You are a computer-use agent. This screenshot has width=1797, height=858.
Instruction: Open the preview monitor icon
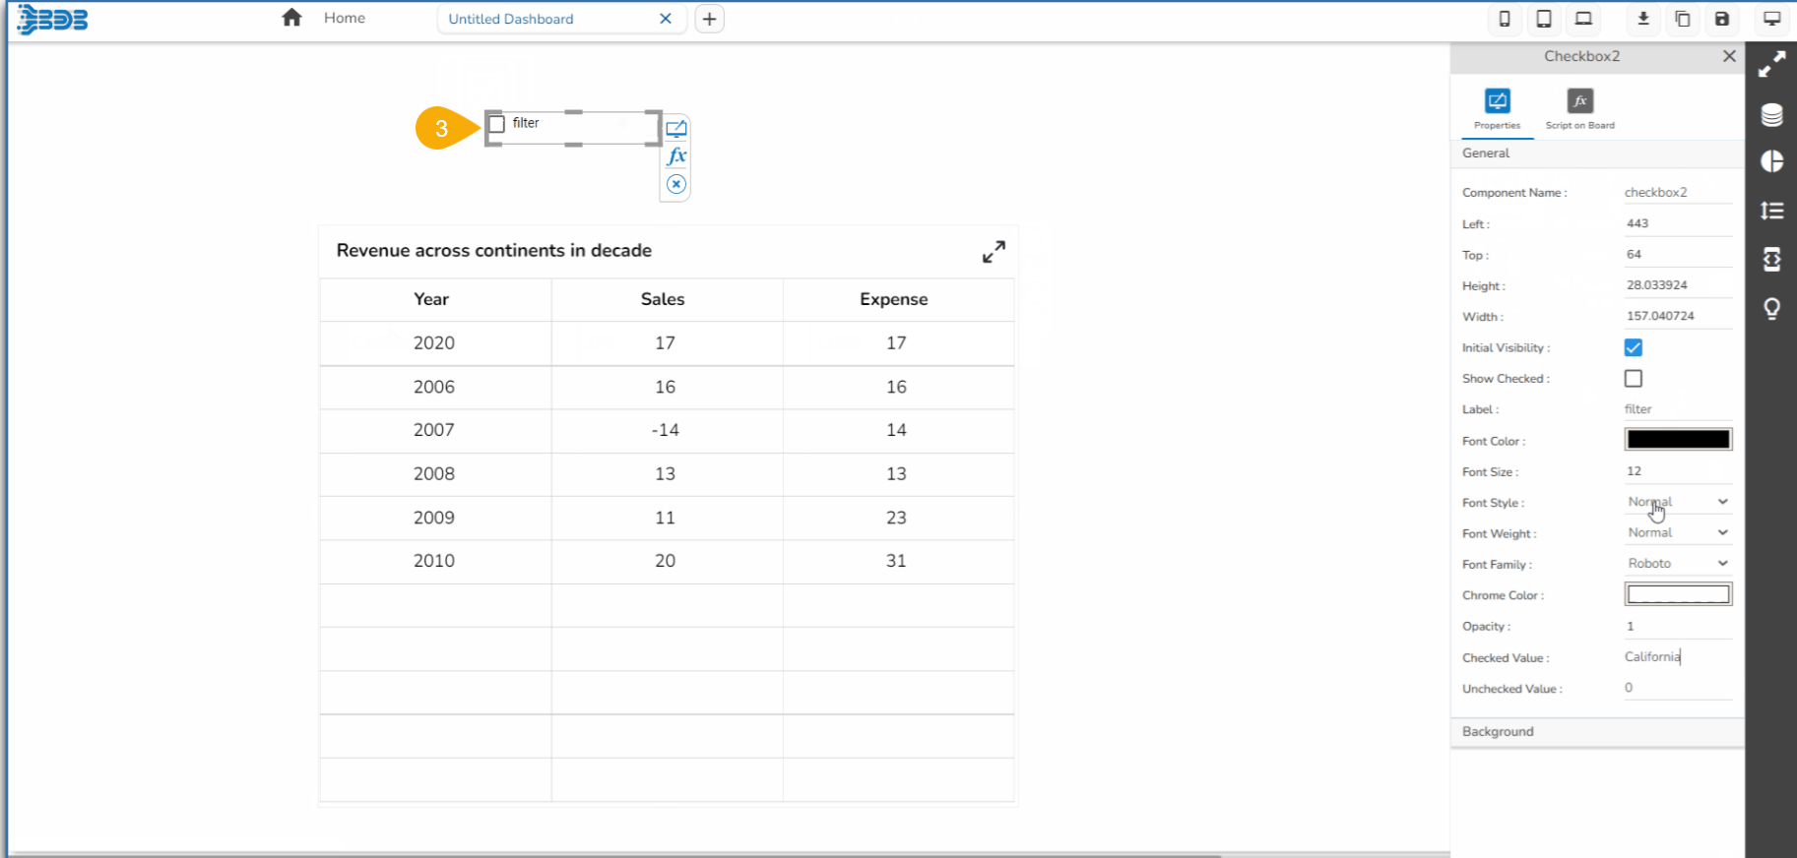(x=1771, y=19)
